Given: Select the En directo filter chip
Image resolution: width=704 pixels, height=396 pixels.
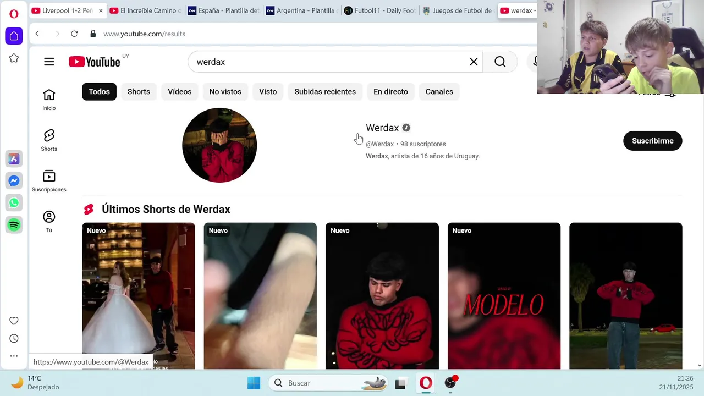Looking at the screenshot, I should 391,91.
